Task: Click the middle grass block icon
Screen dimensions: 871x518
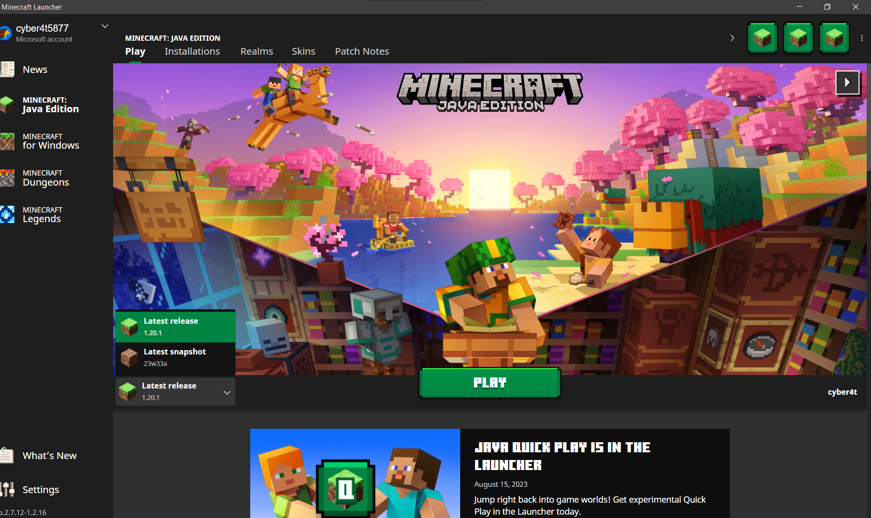Action: 798,38
